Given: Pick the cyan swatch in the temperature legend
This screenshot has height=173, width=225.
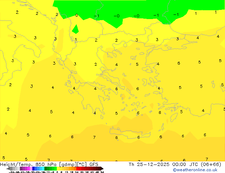Looking at the screenshot, I should [43, 168].
